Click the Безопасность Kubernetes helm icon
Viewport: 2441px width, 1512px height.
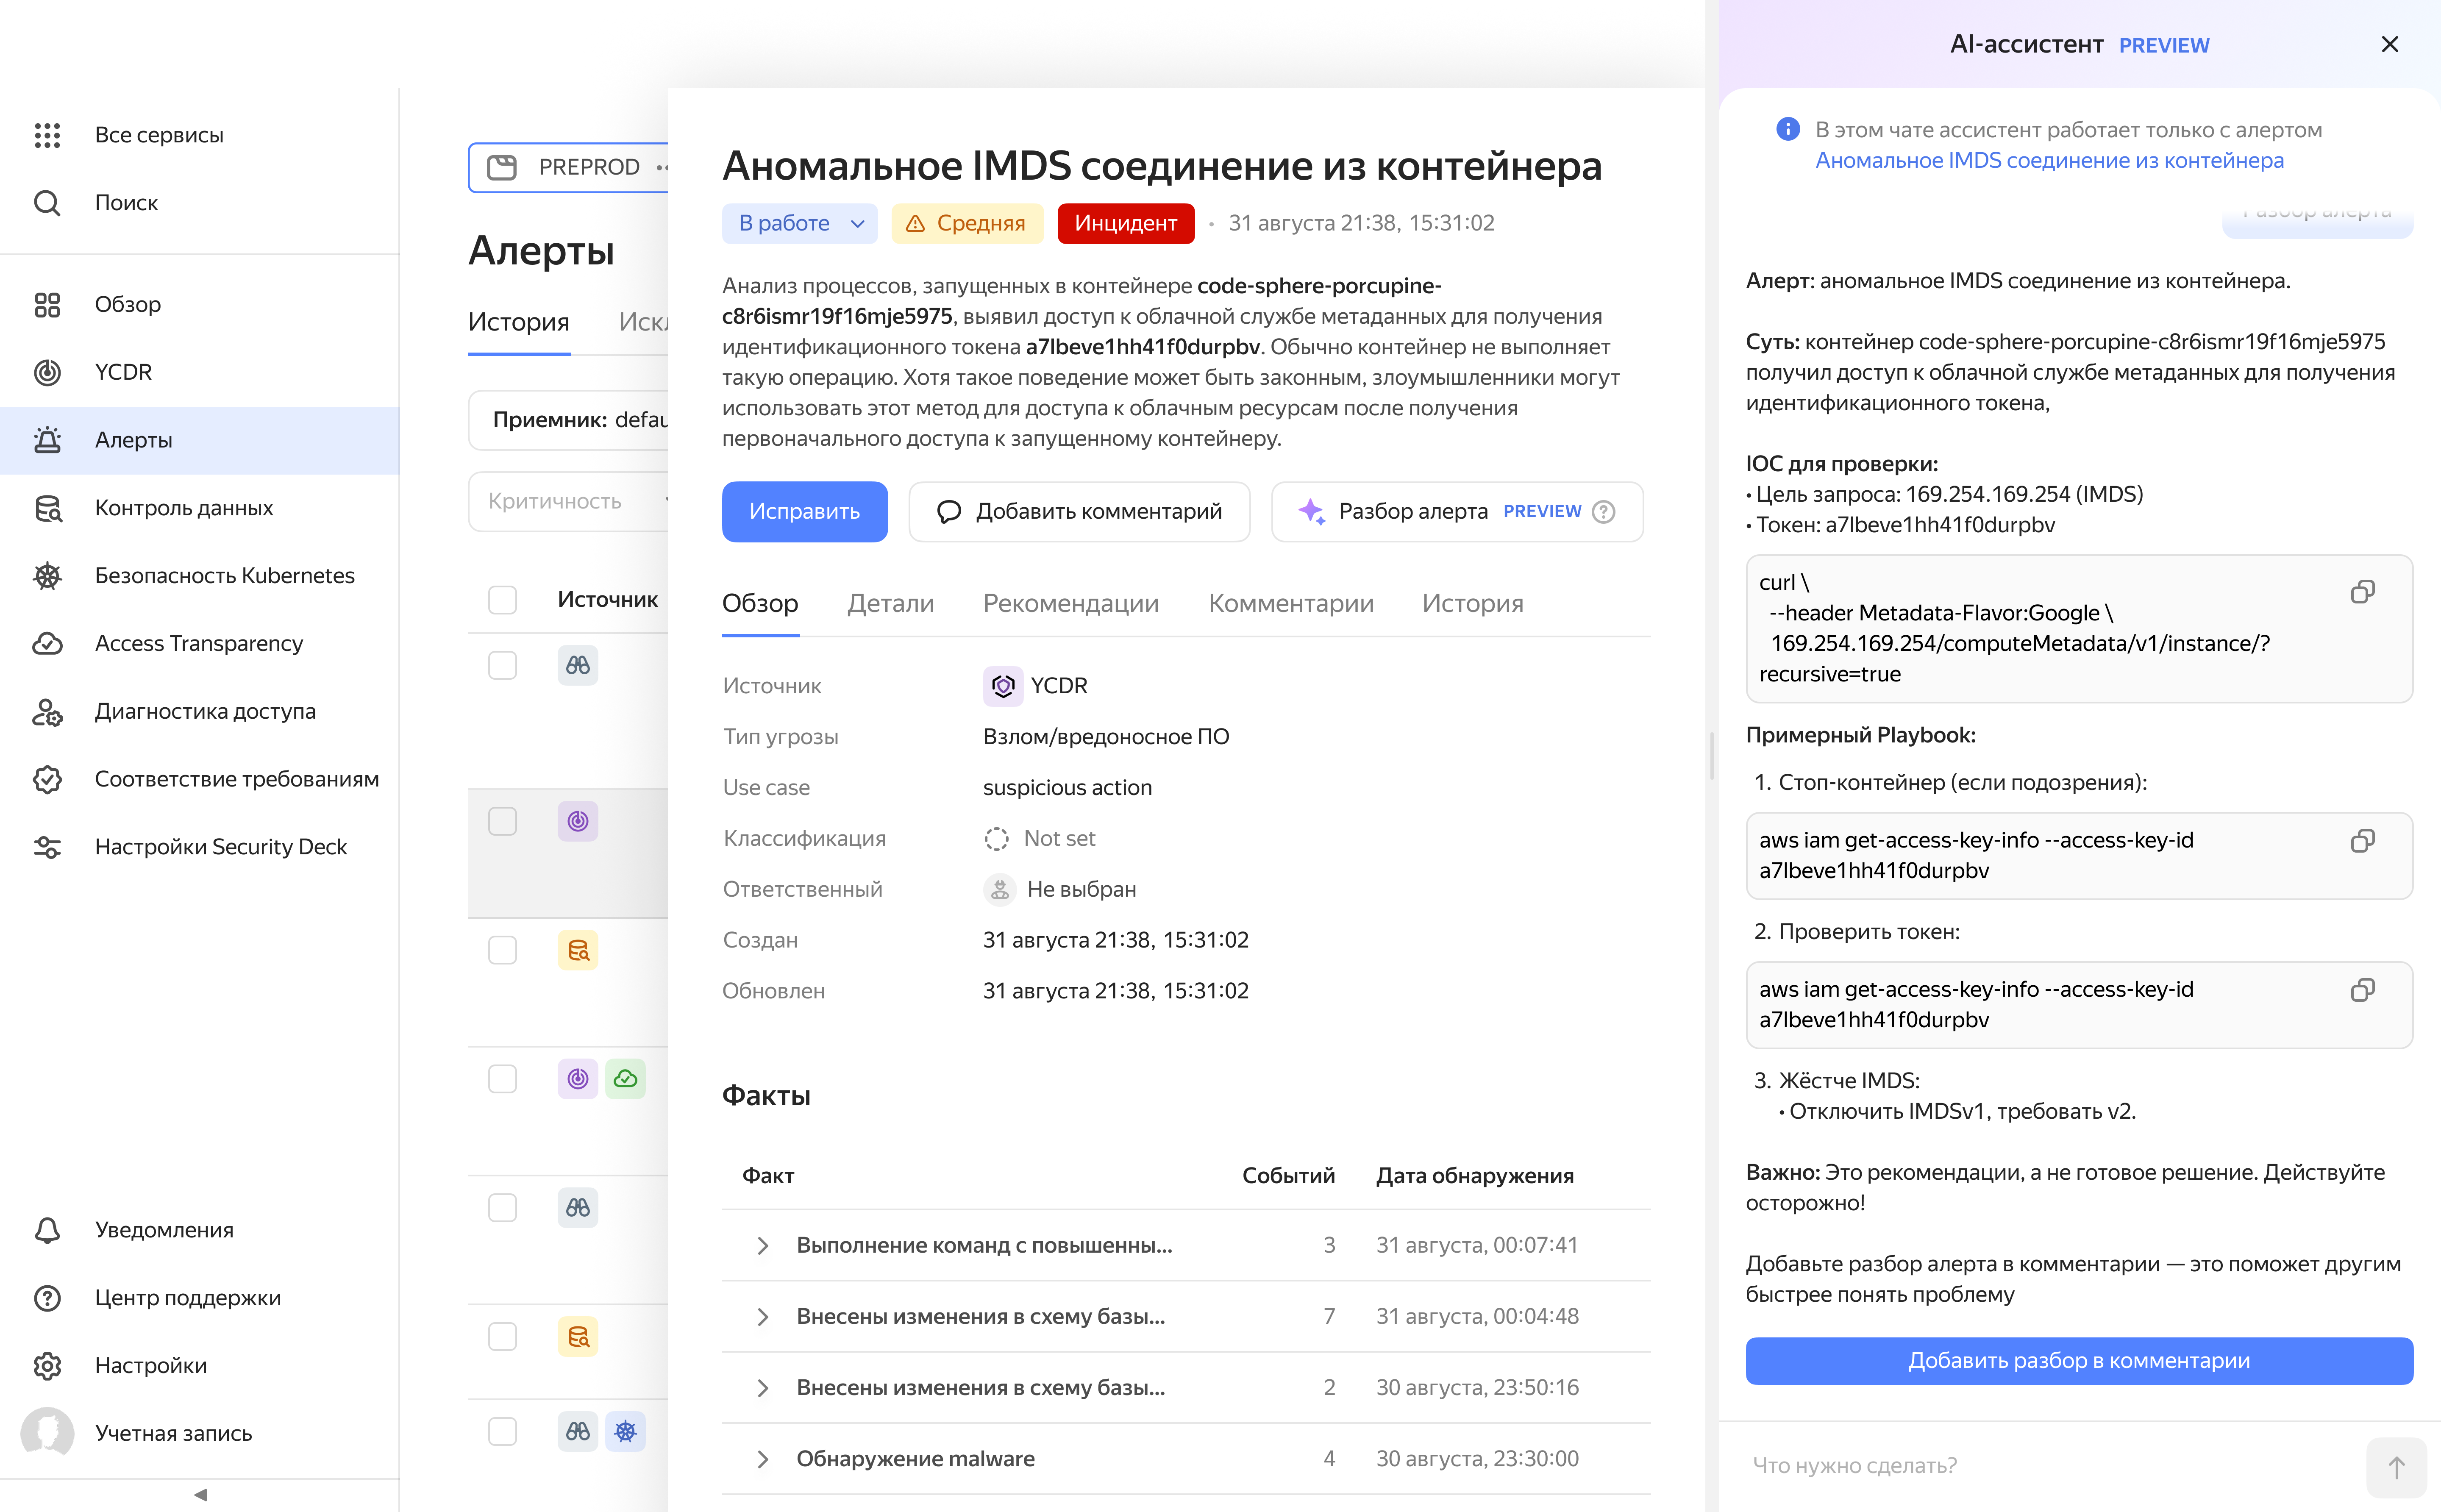47,576
